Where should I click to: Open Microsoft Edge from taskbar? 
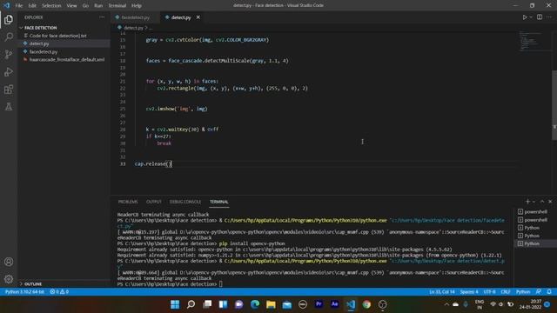(255, 304)
